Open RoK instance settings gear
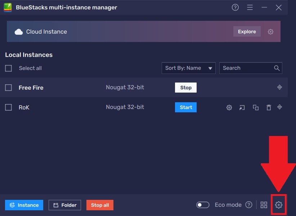Screen dimensions: 296x216 [229, 107]
